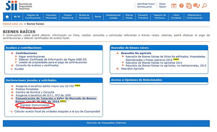
Task: Click Cerrar Sesión
Action: [162, 5]
